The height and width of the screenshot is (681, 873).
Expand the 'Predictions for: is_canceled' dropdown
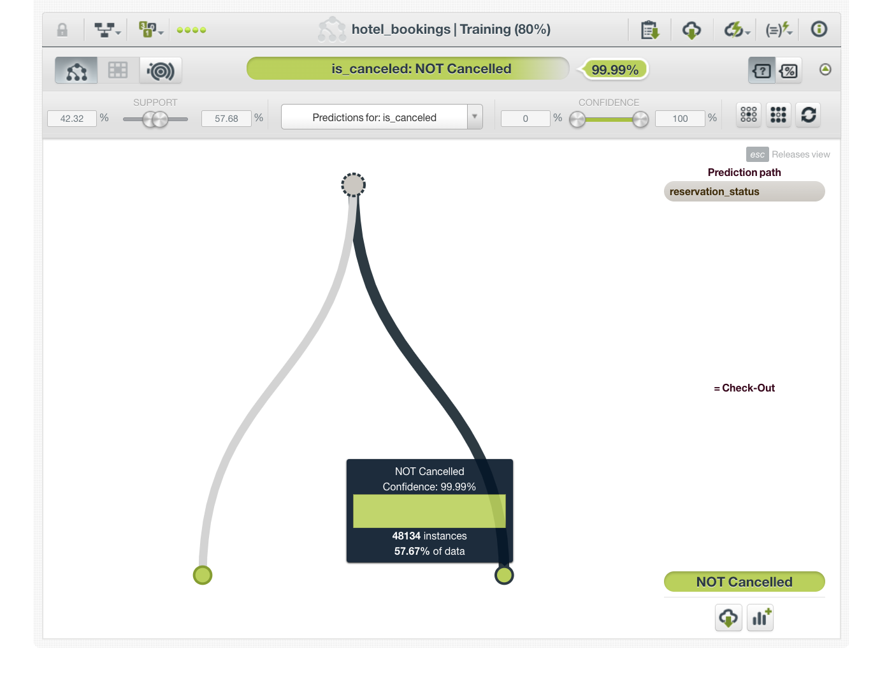(x=474, y=117)
